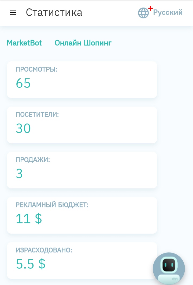
Task: Open the Русский language selector
Action: [168, 12]
